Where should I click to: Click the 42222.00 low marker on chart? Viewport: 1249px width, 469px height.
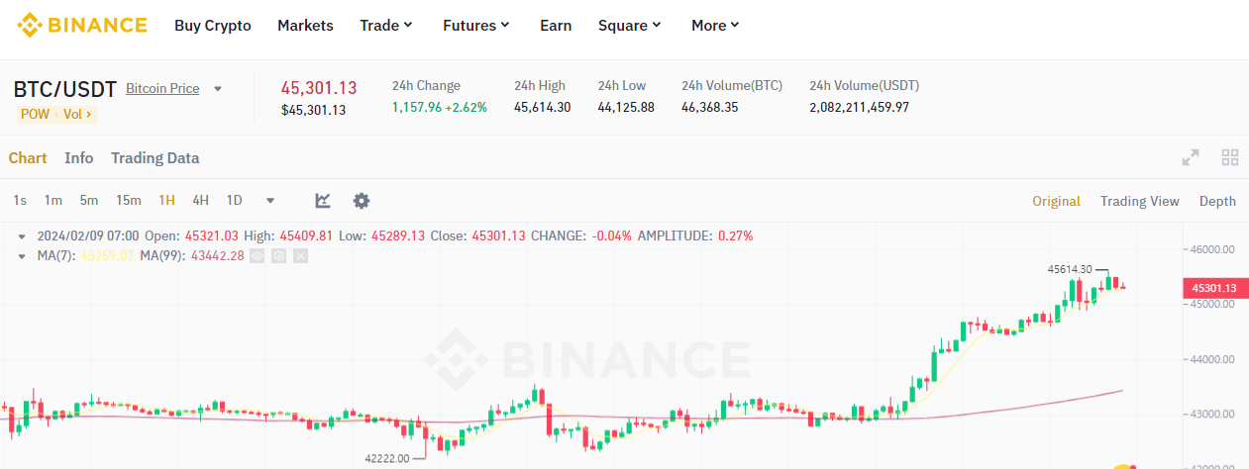point(387,459)
